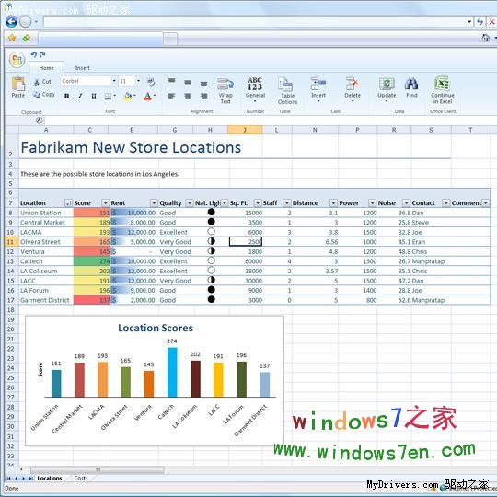
Task: Open the Score column filter dropdown
Action: [x=105, y=202]
